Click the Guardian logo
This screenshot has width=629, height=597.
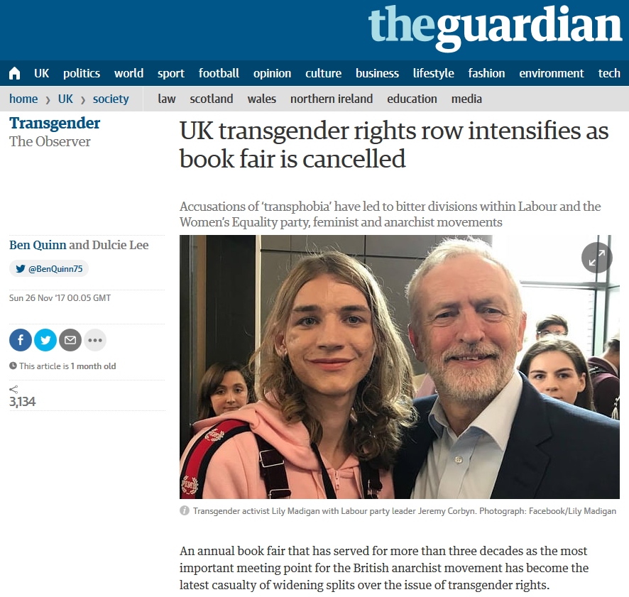pos(495,27)
